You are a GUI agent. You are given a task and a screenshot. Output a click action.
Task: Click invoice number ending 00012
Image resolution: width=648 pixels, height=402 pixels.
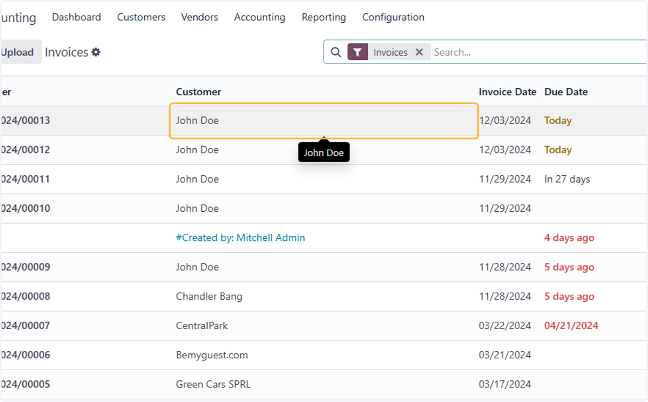(x=25, y=150)
